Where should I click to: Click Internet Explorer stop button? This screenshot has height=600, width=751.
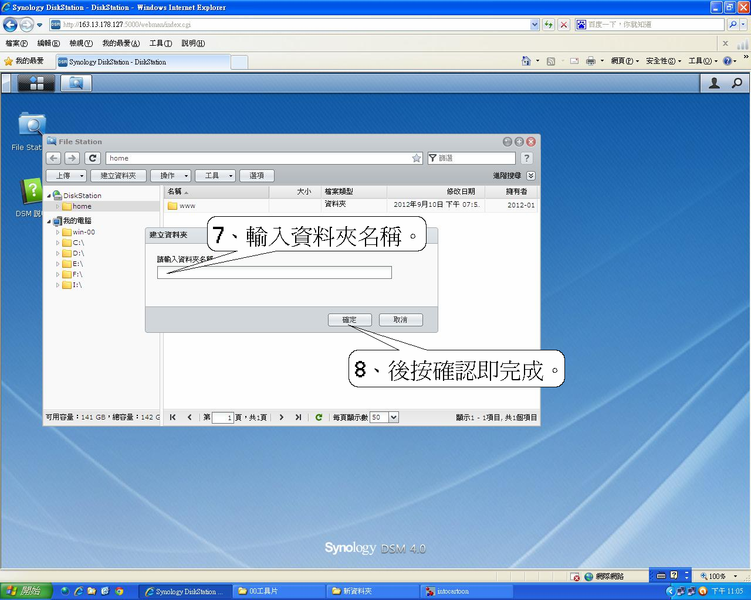coord(563,25)
